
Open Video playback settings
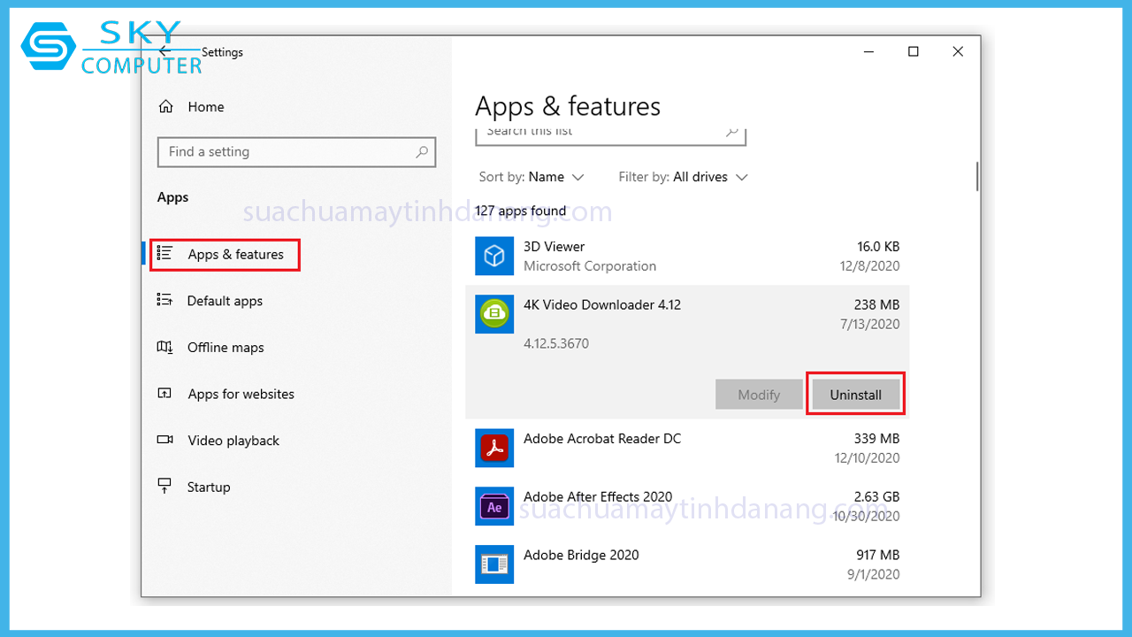point(233,441)
